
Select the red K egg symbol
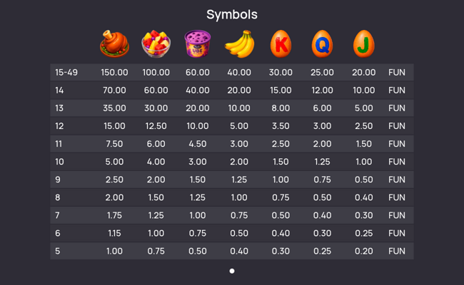tap(281, 43)
